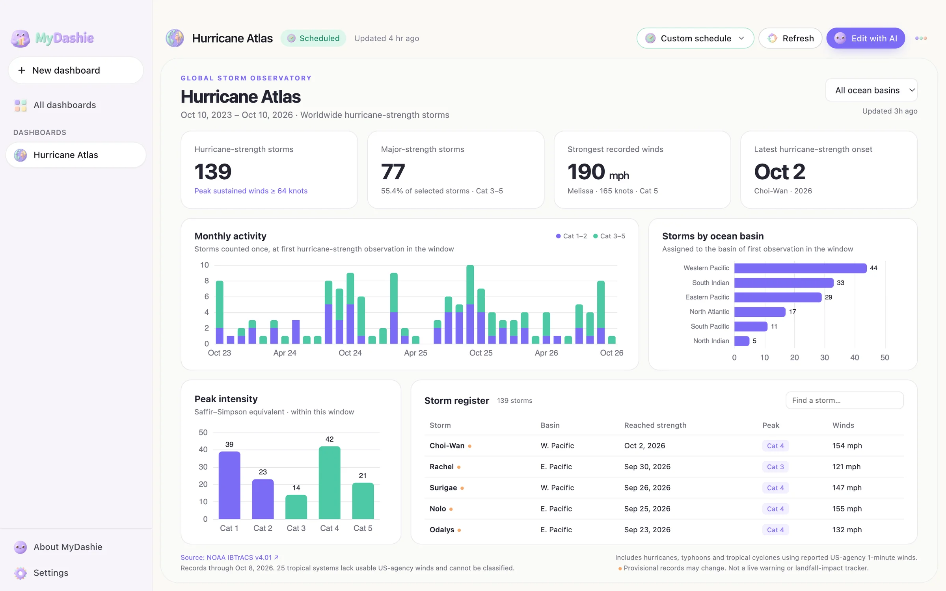Open Settings in sidebar
946x591 pixels.
click(76, 573)
